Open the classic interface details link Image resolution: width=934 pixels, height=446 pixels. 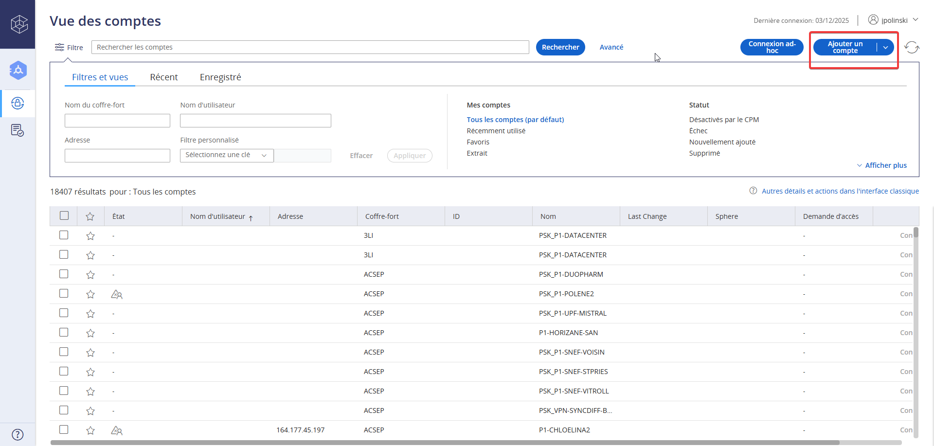[x=840, y=191]
